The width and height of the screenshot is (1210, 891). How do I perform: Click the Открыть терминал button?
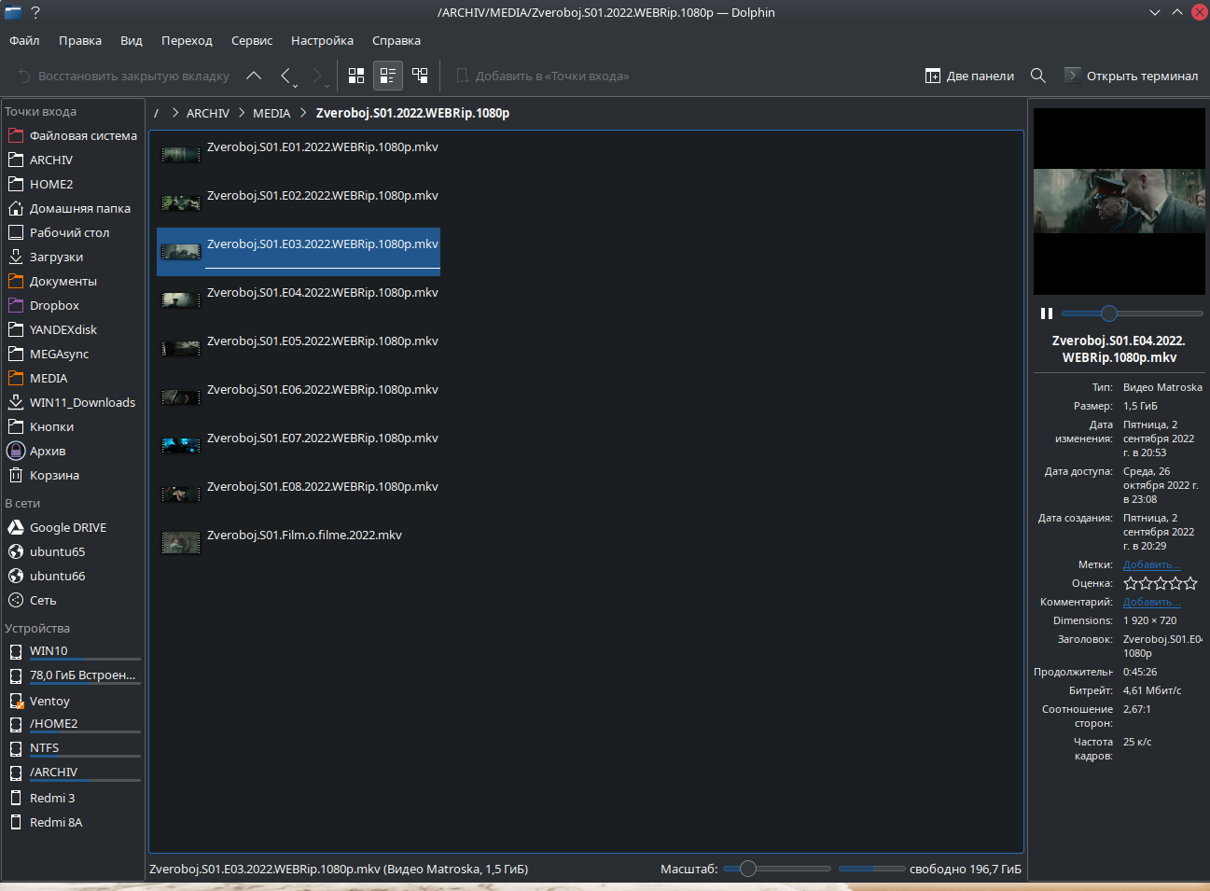[x=1132, y=76]
